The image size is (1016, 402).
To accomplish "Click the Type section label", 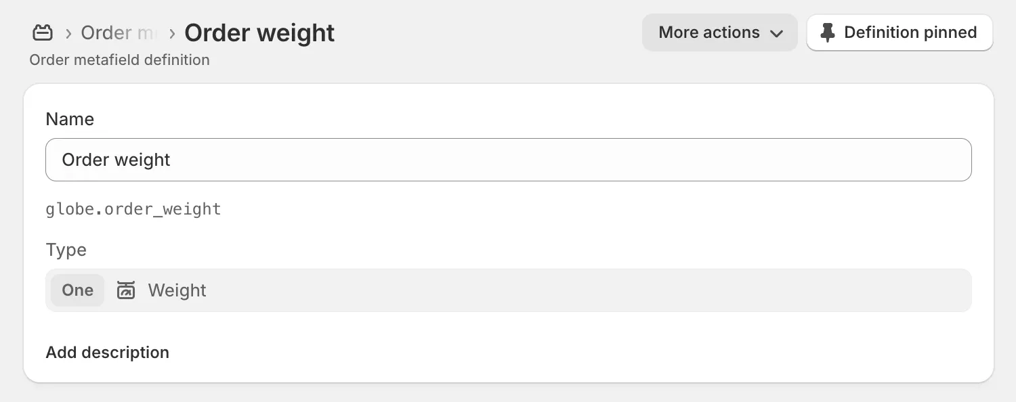I will pos(66,250).
